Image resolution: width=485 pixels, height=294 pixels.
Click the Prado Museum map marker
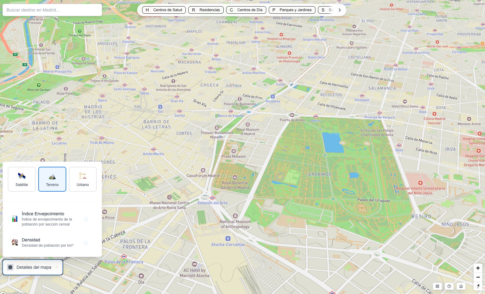coord(234,151)
